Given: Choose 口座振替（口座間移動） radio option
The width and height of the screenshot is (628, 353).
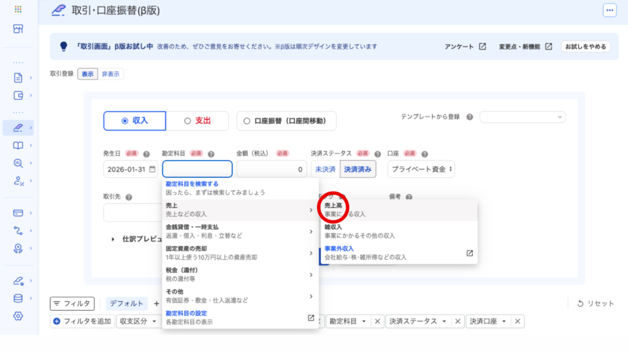Looking at the screenshot, I should (286, 121).
